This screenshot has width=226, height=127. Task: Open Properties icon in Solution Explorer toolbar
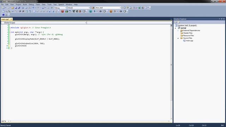coord(176,22)
